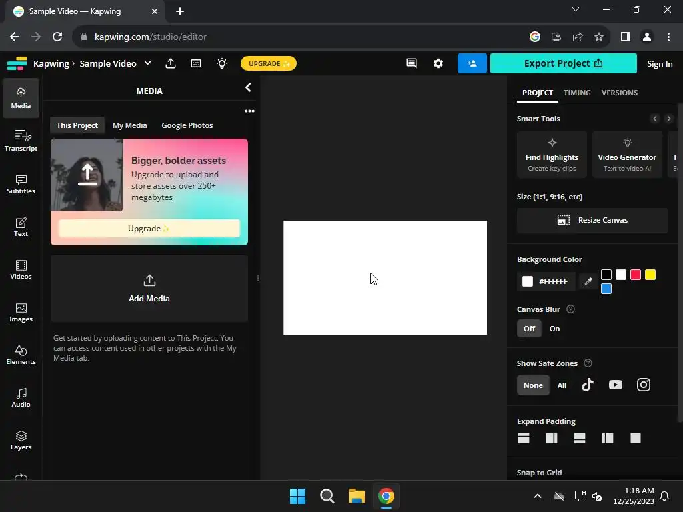Click the yellow UPGRADE button

[269, 63]
